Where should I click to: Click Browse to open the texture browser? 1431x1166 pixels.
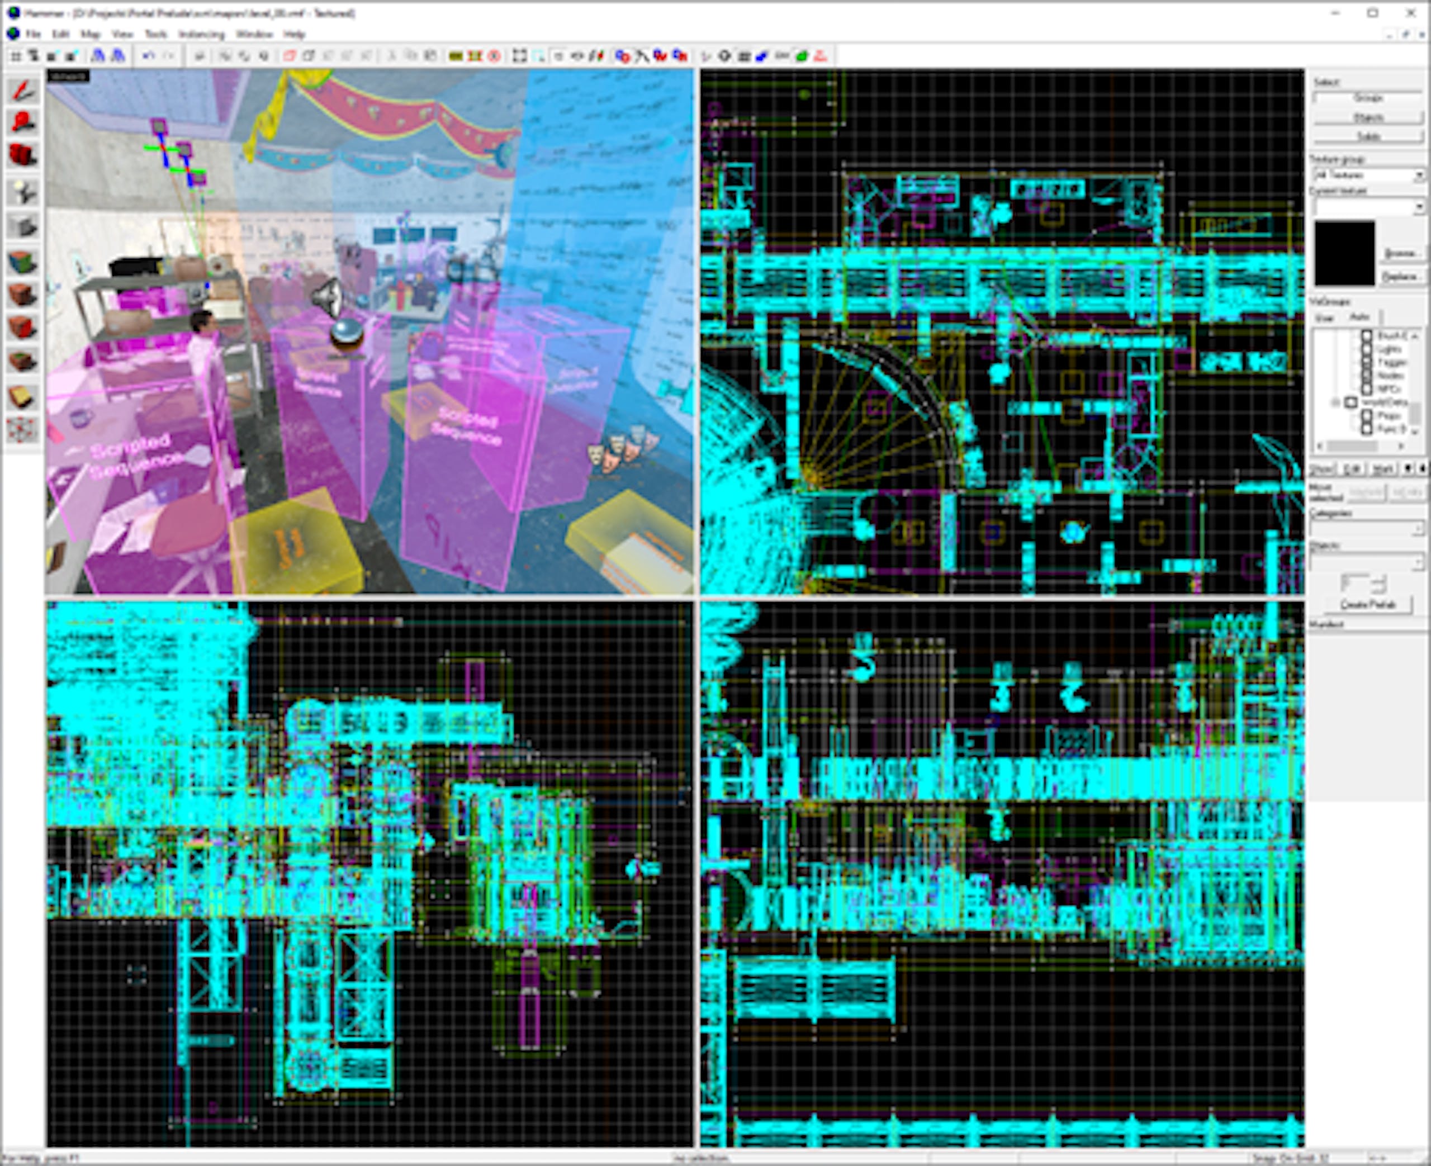1404,254
